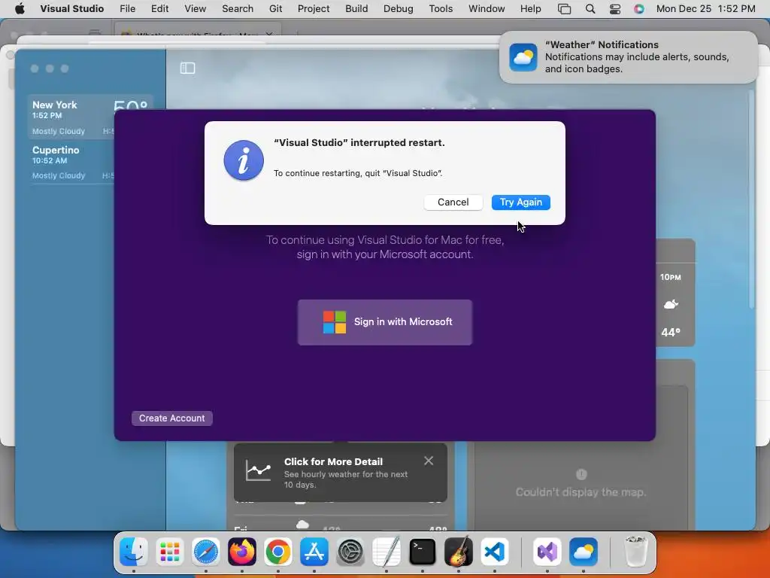Open System Settings from the Dock

pyautogui.click(x=350, y=552)
